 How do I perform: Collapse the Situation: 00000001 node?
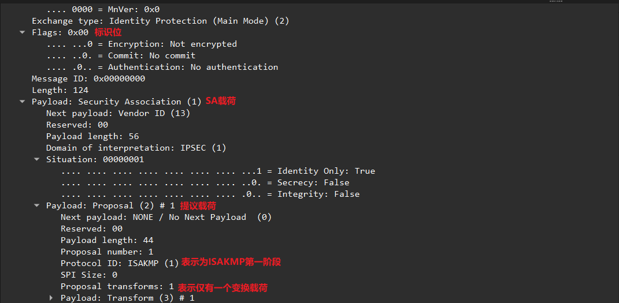[37, 160]
